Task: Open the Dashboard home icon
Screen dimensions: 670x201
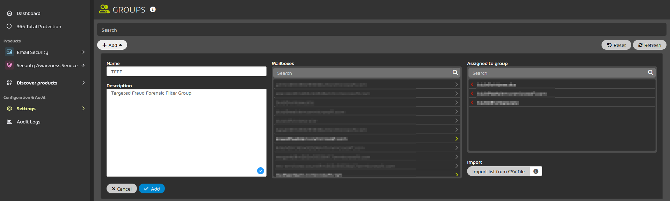Action: point(9,13)
